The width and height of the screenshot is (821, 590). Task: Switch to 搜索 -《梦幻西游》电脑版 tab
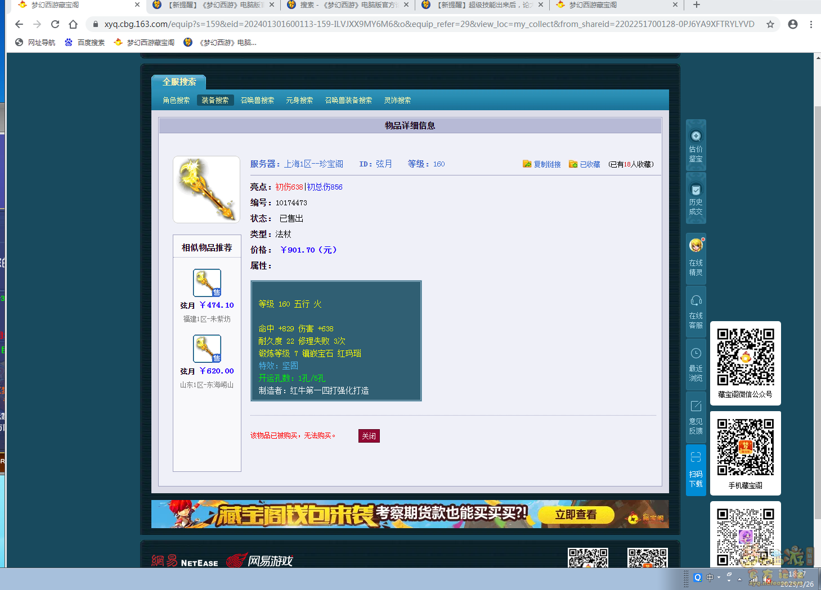[x=347, y=4]
